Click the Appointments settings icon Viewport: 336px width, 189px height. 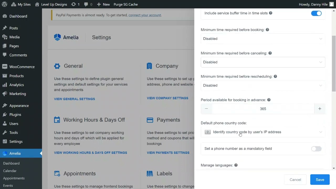click(x=57, y=174)
